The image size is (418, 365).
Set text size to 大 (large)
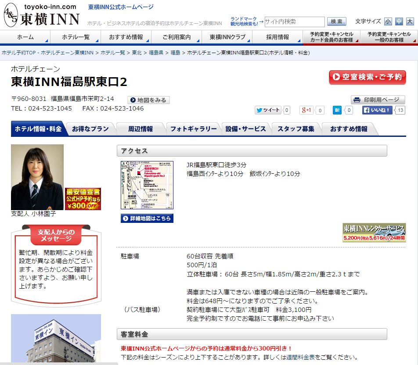click(410, 21)
